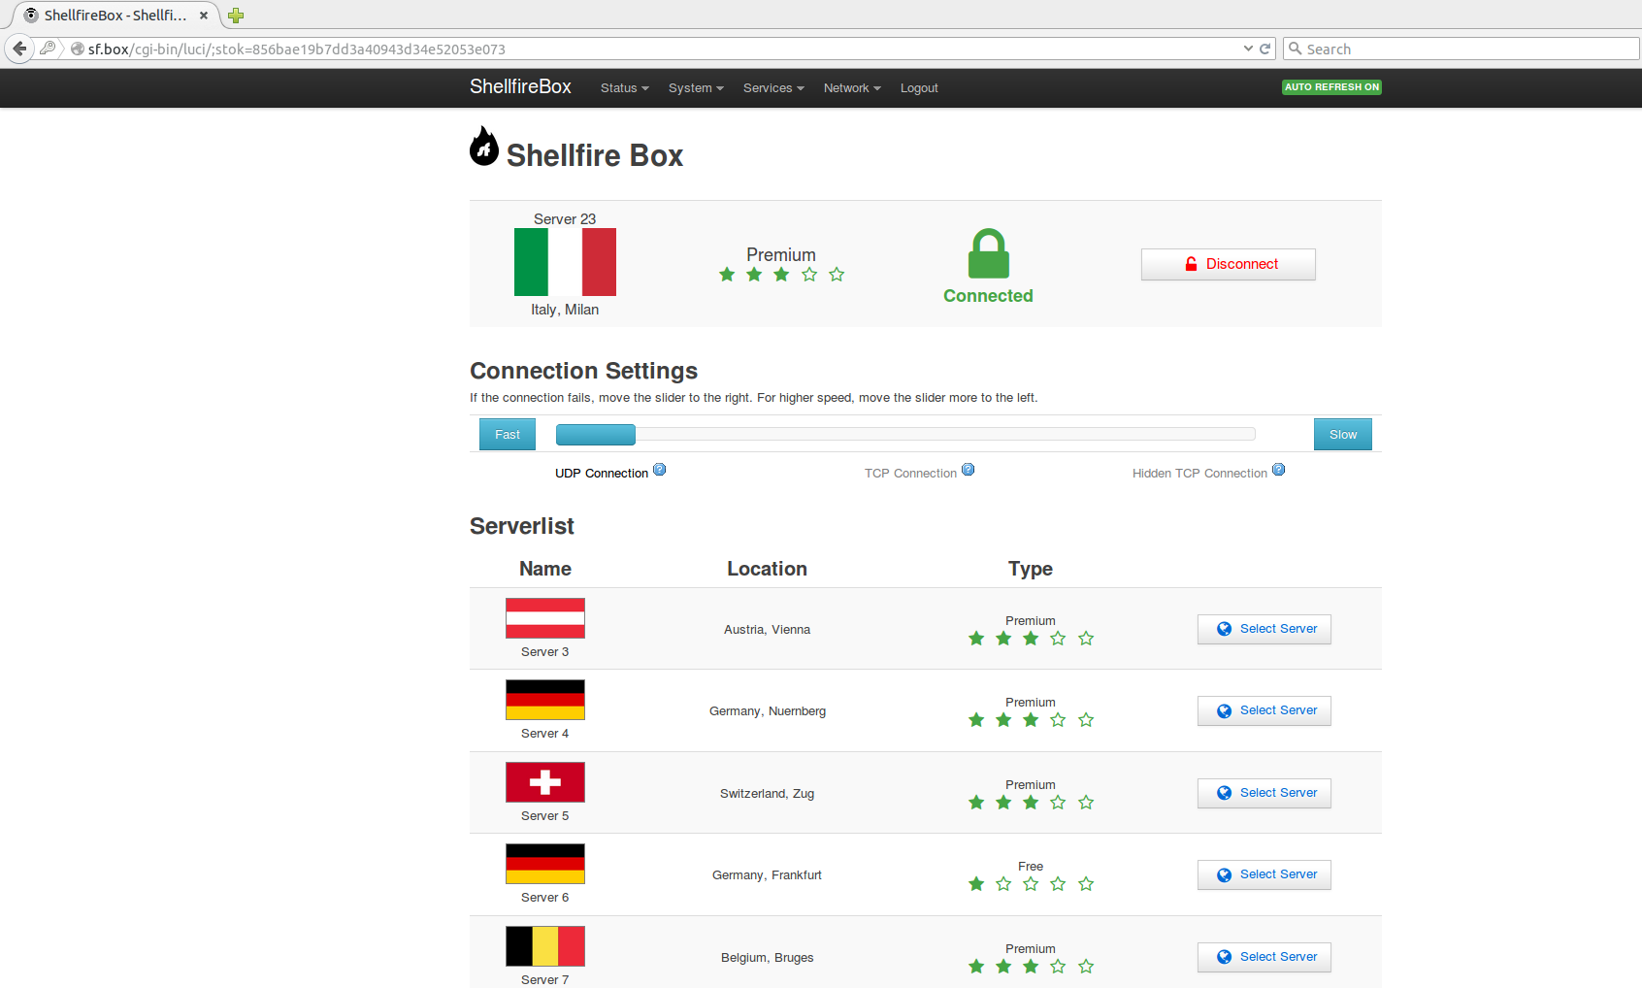
Task: Click the Type column header
Action: point(1031,569)
